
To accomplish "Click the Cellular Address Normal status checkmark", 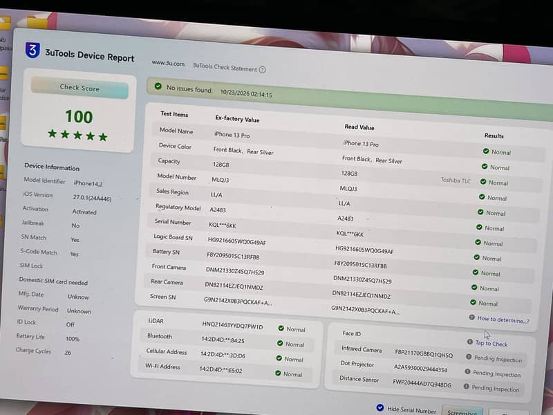I will 279,358.
